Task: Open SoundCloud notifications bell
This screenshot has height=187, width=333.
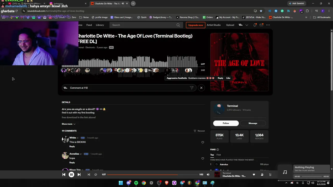Action: click(255, 25)
